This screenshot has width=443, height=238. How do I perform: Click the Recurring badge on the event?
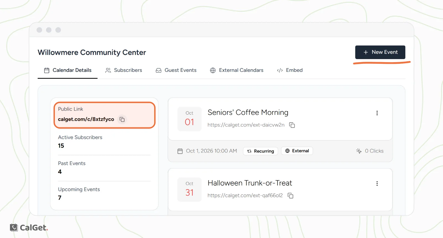[x=260, y=151]
